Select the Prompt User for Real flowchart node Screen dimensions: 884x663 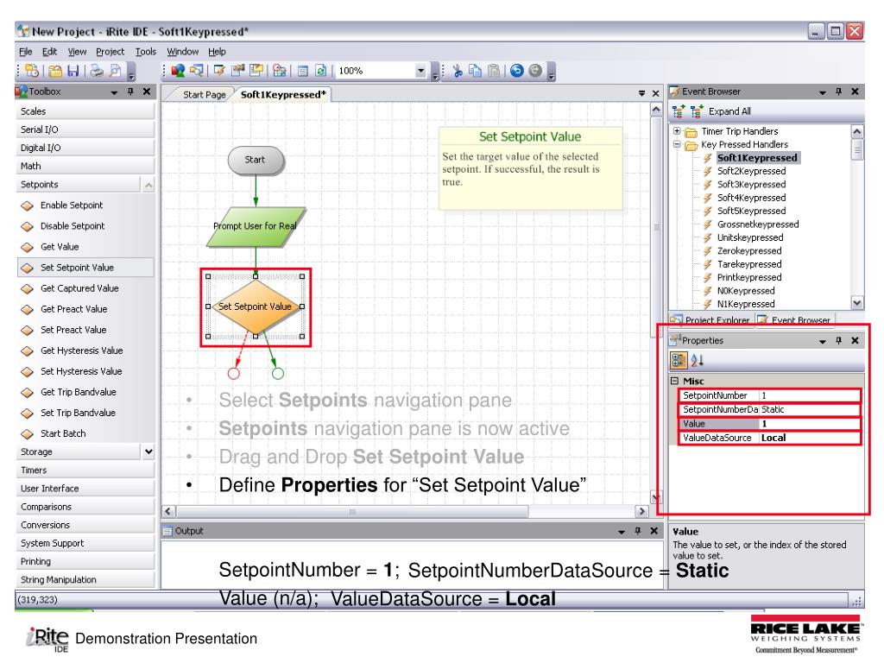tap(256, 226)
